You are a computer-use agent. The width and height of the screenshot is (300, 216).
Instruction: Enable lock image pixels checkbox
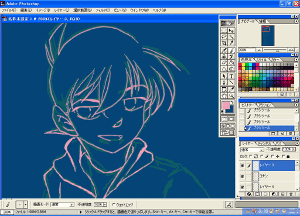click(x=262, y=156)
